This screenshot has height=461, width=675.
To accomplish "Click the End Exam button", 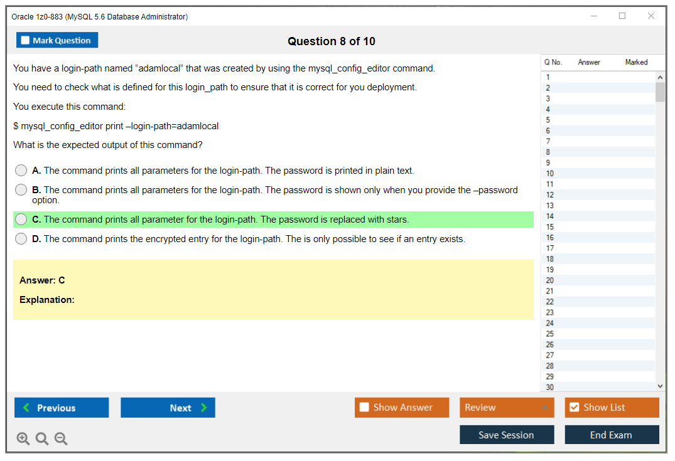I will click(x=612, y=435).
